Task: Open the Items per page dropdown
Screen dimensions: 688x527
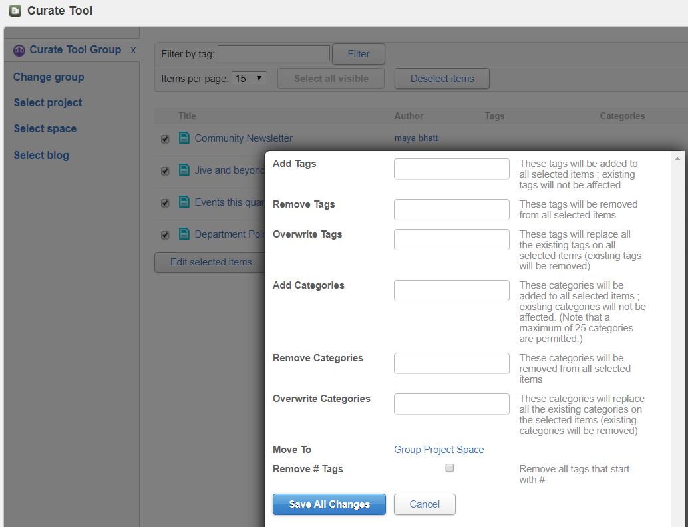Action: 249,78
